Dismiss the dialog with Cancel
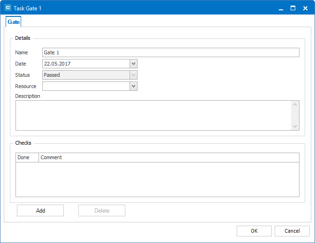This screenshot has height=243, width=315. coord(292,231)
